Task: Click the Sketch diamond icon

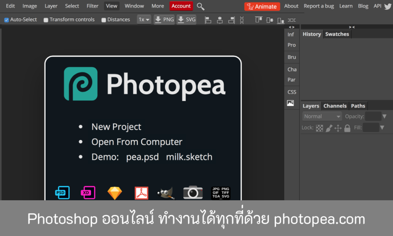Action: [115, 193]
